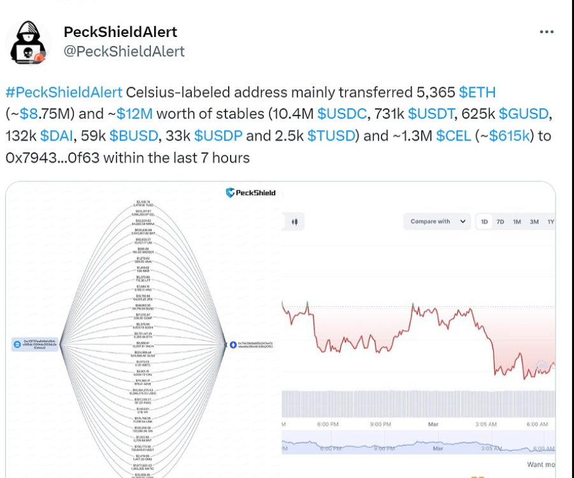Choose the 1M chart range
574x478 pixels.
click(x=517, y=222)
